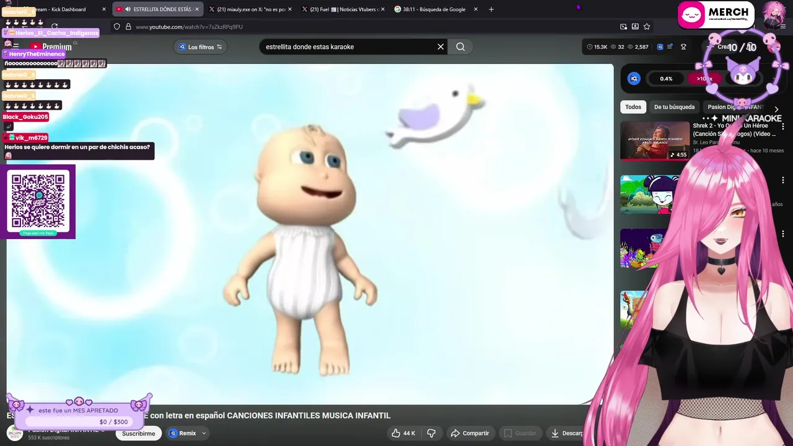The width and height of the screenshot is (793, 446).
Task: Mute audio on the ESTRELLITA tab
Action: [x=127, y=9]
